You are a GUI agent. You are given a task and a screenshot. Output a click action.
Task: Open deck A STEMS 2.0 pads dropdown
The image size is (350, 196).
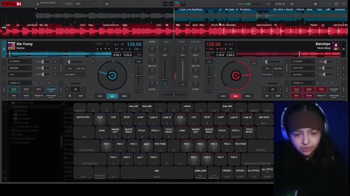tap(20, 83)
